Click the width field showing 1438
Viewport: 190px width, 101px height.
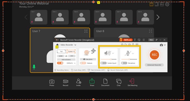tap(61, 56)
